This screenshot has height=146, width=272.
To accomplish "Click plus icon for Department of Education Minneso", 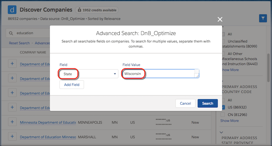I will (x=12, y=136).
